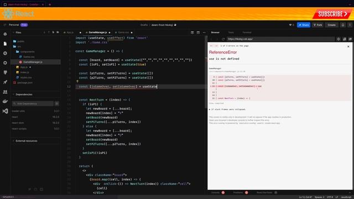Click the new file icon in the Files header
The image size is (354, 199).
[53, 33]
